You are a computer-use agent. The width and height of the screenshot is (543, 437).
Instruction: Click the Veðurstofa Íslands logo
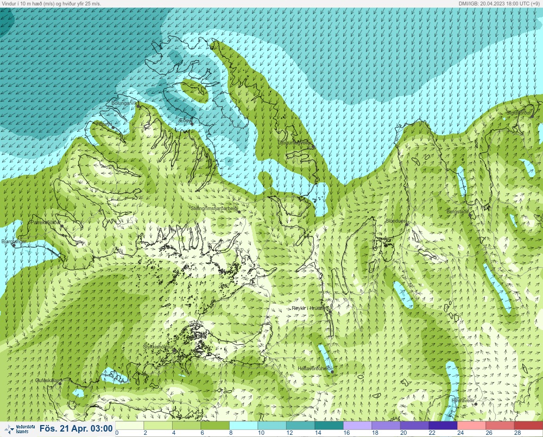click(20, 429)
